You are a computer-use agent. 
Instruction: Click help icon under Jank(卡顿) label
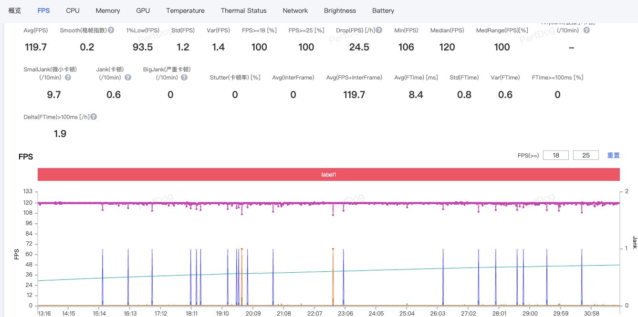pos(127,77)
